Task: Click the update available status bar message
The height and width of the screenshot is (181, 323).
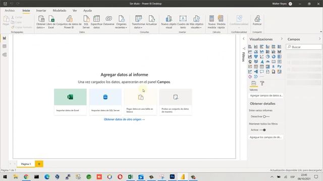Action: [x=296, y=170]
